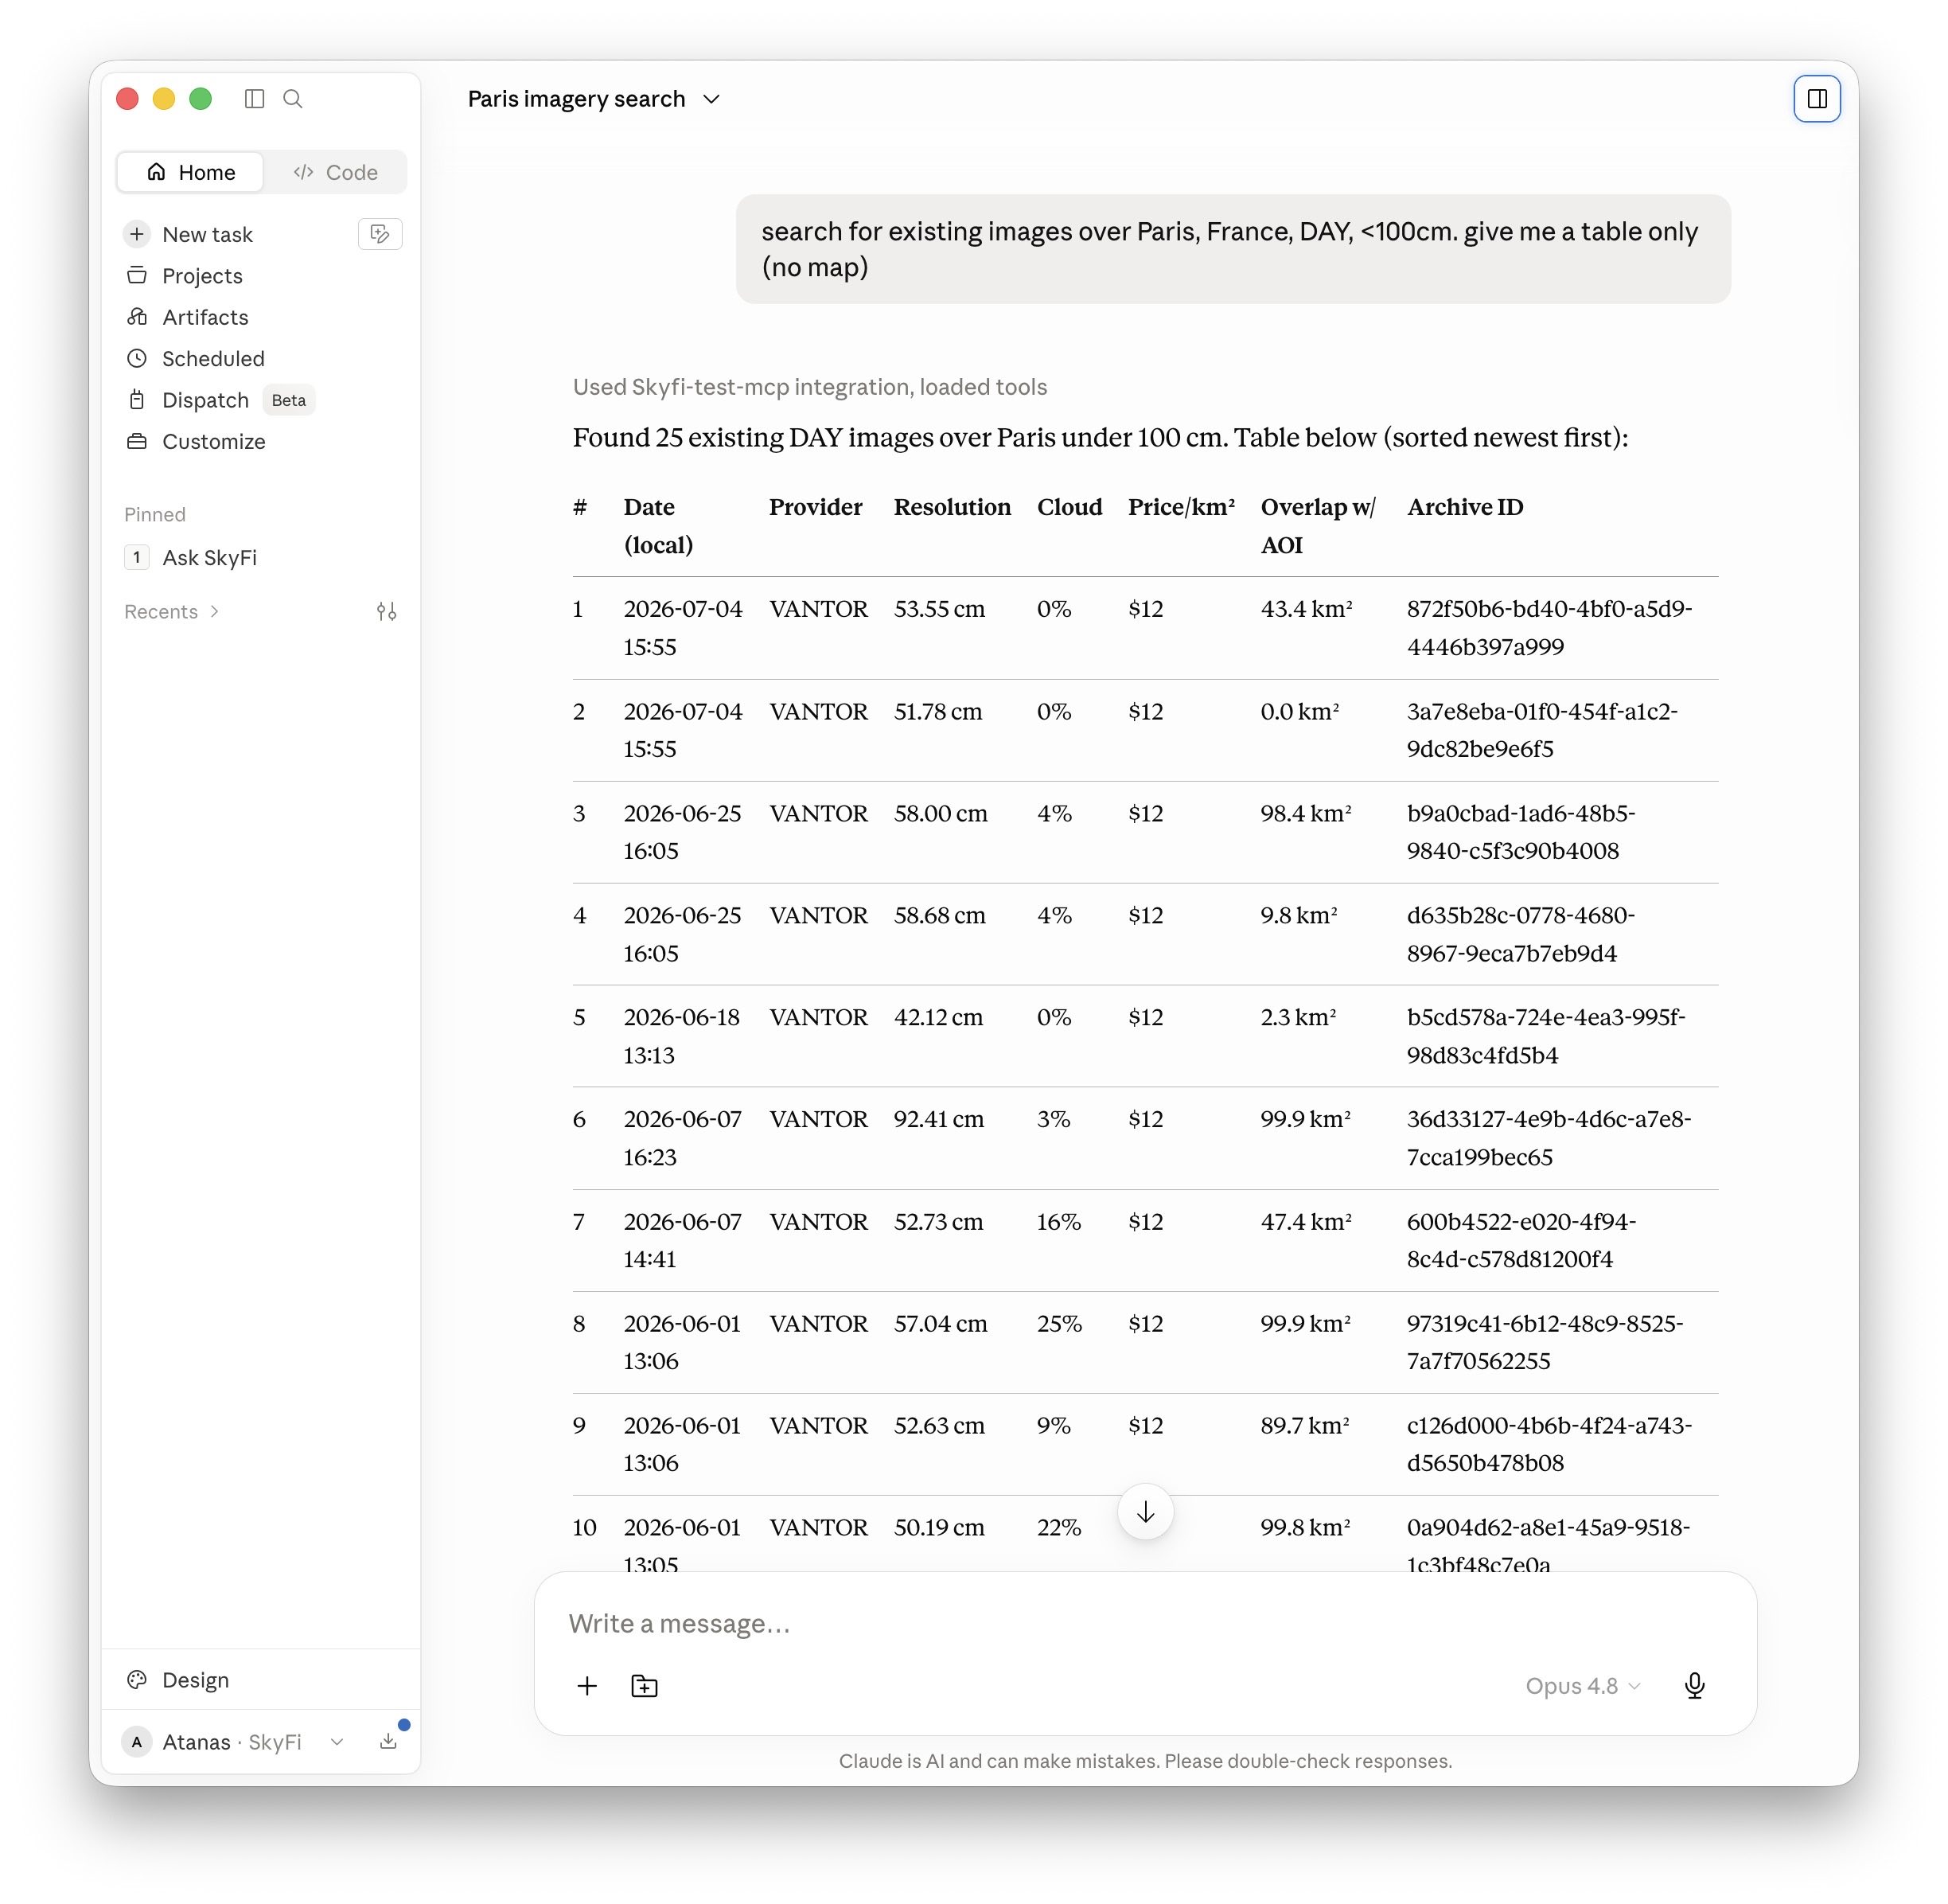Close the window with the red button
Viewport: 1948px width, 1904px height.
(127, 98)
